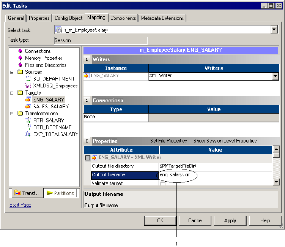Open the Metadata Extensions tab

coord(162,18)
